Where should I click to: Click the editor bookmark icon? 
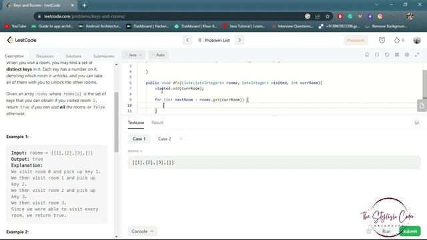pyautogui.click(x=367, y=55)
